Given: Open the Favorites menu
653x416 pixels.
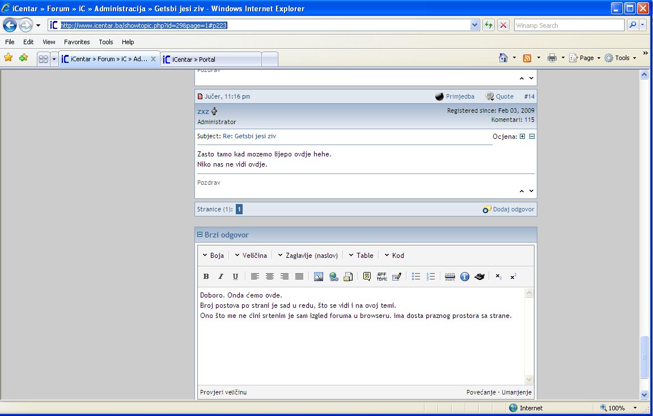Looking at the screenshot, I should 77,42.
